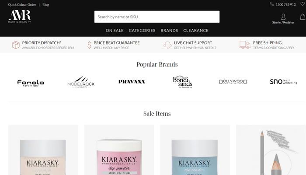Select the Fanola brand logo
This screenshot has height=175, width=306.
31,83
